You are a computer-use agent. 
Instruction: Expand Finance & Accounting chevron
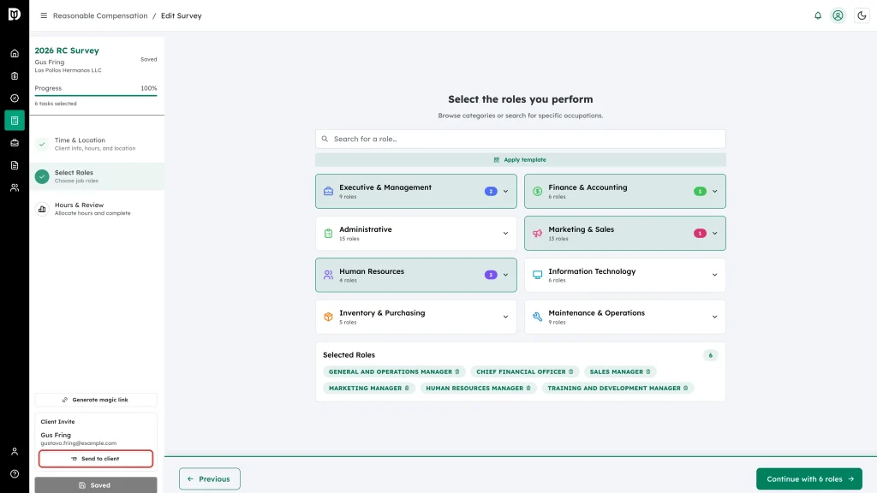(715, 191)
